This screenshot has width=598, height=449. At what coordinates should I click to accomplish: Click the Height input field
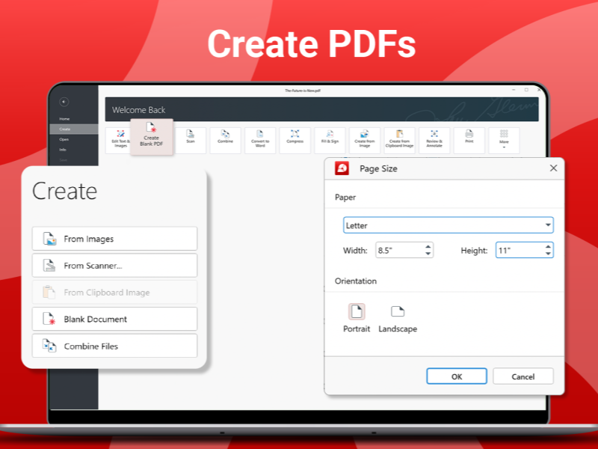(519, 251)
